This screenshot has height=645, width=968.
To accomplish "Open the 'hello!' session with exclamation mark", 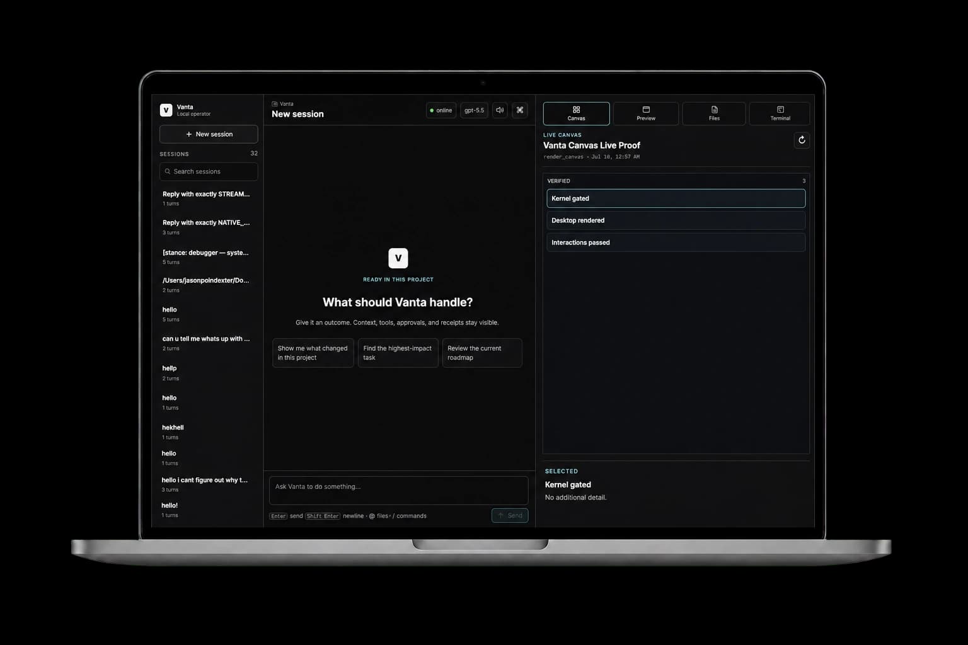I will coord(208,510).
